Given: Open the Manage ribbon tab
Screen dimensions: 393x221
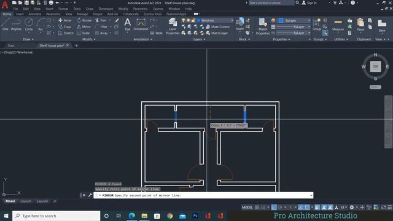Looking at the screenshot, I should click(82, 14).
